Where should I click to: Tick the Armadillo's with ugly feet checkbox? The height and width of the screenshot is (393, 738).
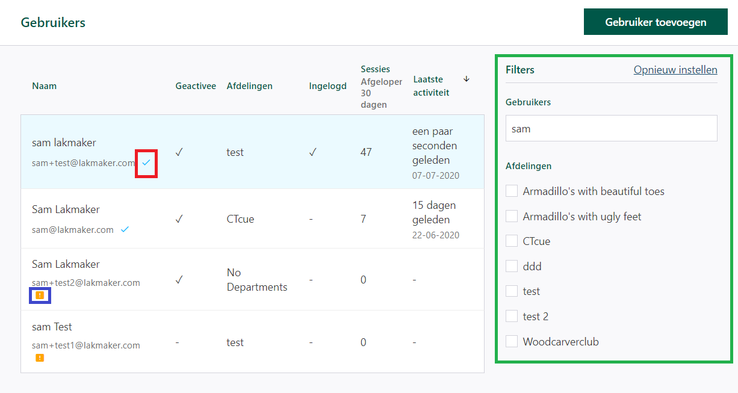[512, 216]
